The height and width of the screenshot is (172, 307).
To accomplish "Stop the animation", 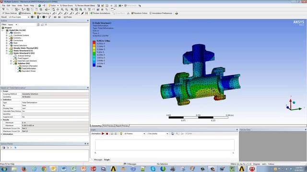I will click(107, 134).
